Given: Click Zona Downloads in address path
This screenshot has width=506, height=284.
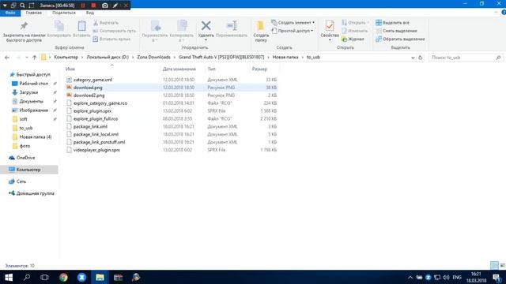Looking at the screenshot, I should (153, 57).
